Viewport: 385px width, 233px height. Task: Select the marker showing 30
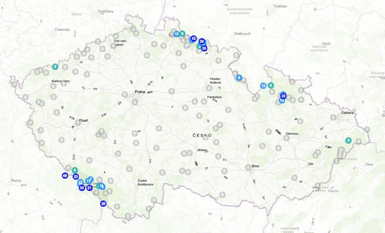tap(204, 48)
